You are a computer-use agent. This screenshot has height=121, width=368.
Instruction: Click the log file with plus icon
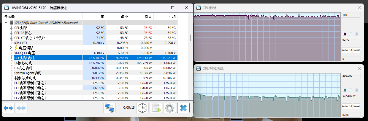[x=156, y=108]
